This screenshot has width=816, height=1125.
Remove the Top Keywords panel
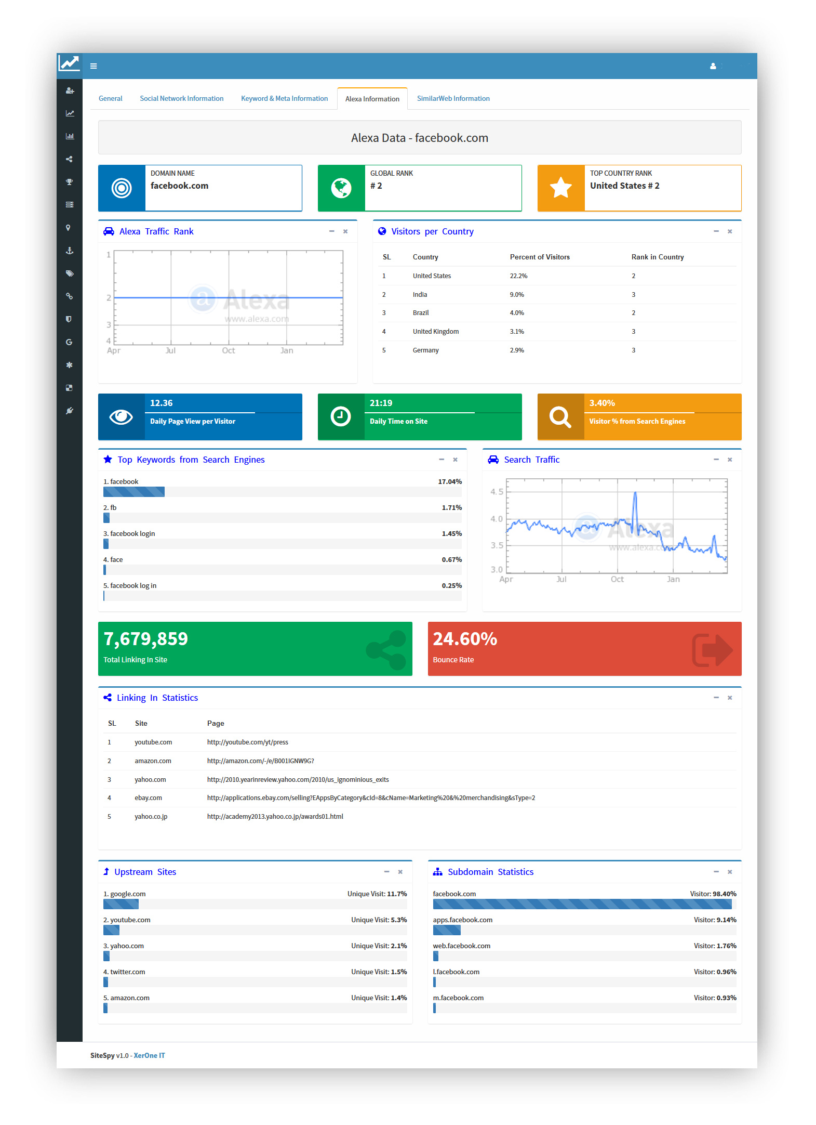[456, 460]
